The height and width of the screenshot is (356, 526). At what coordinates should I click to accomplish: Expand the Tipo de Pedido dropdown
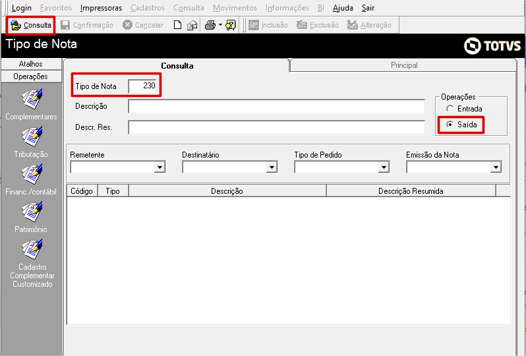click(x=384, y=167)
